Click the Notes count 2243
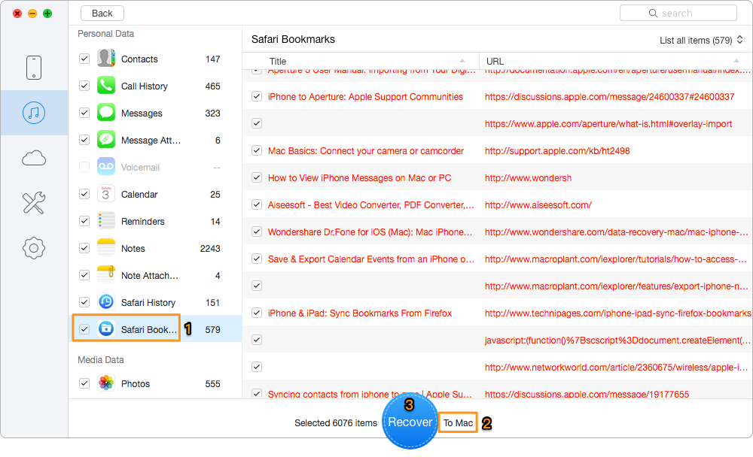Screen dimensions: 753x457 [210, 248]
